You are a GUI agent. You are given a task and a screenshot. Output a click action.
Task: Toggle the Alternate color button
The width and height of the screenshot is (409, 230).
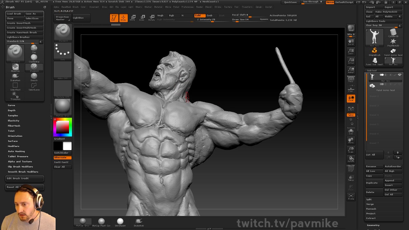(x=62, y=157)
